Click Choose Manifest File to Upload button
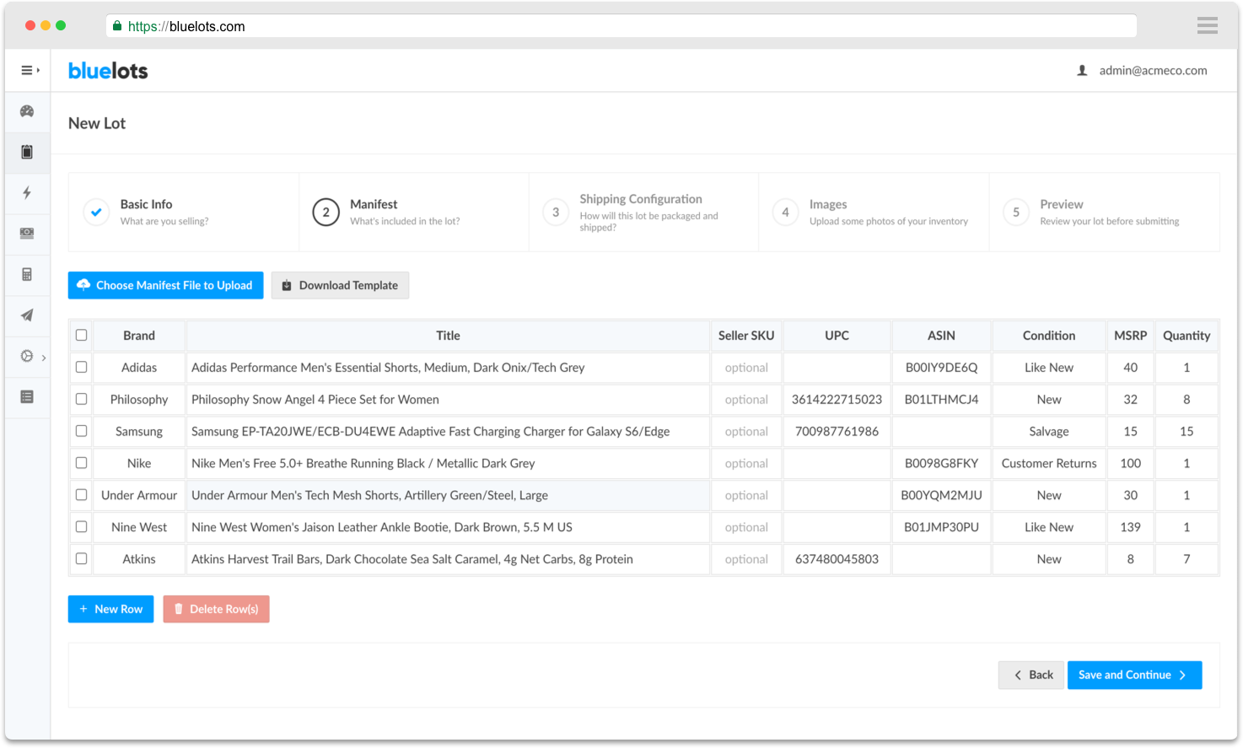Image resolution: width=1243 pixels, height=748 pixels. [x=165, y=285]
